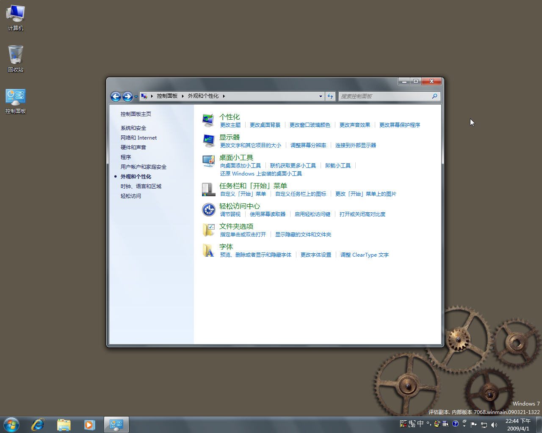Click the 调整屏幕分辨率 link
Screen dimensions: 542x433
308,145
